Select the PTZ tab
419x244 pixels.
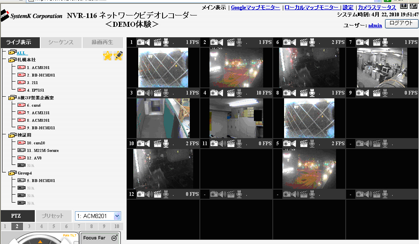click(18, 216)
